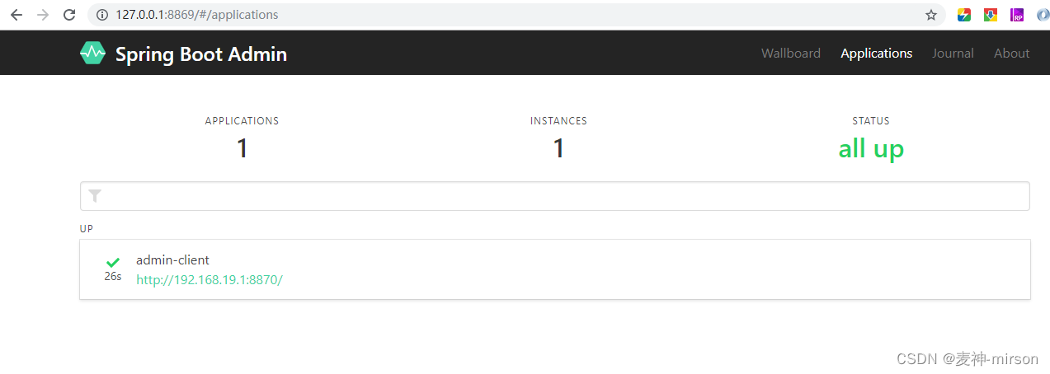Click the Spring Boot Admin heartbeat logo
Image resolution: width=1050 pixels, height=374 pixels.
(92, 54)
